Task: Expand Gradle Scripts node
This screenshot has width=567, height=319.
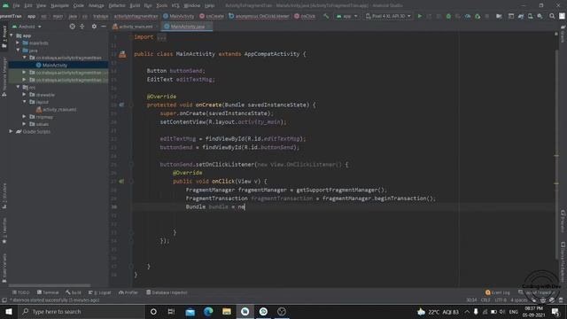Action: (12, 131)
